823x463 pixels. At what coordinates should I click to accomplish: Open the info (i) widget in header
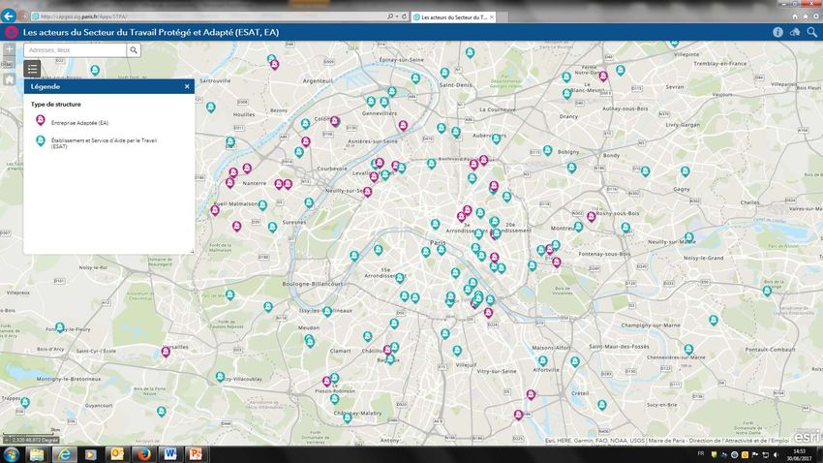tap(777, 32)
